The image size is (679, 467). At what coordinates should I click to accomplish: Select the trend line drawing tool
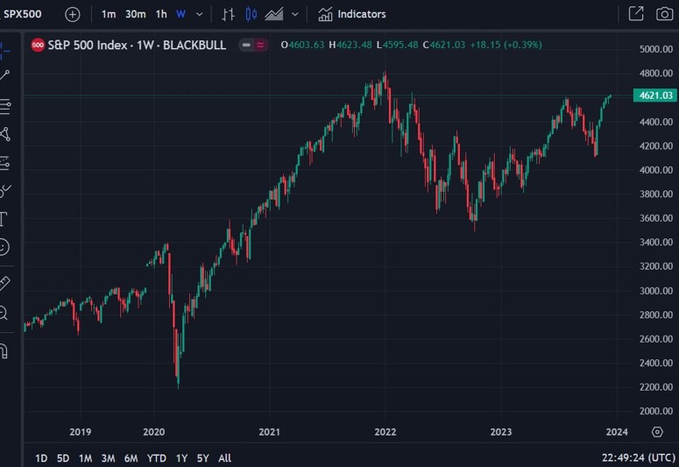point(4,75)
